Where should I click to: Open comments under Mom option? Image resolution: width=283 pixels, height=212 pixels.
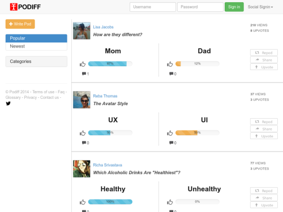[85, 73]
